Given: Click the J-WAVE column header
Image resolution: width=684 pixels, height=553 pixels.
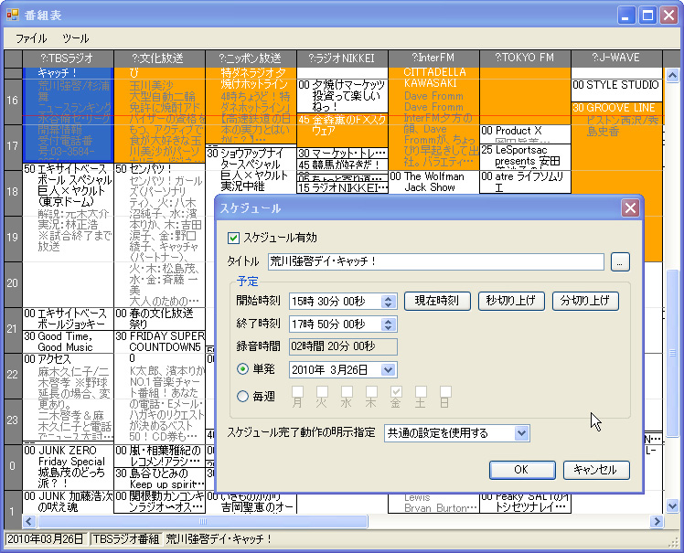Looking at the screenshot, I should [616, 58].
